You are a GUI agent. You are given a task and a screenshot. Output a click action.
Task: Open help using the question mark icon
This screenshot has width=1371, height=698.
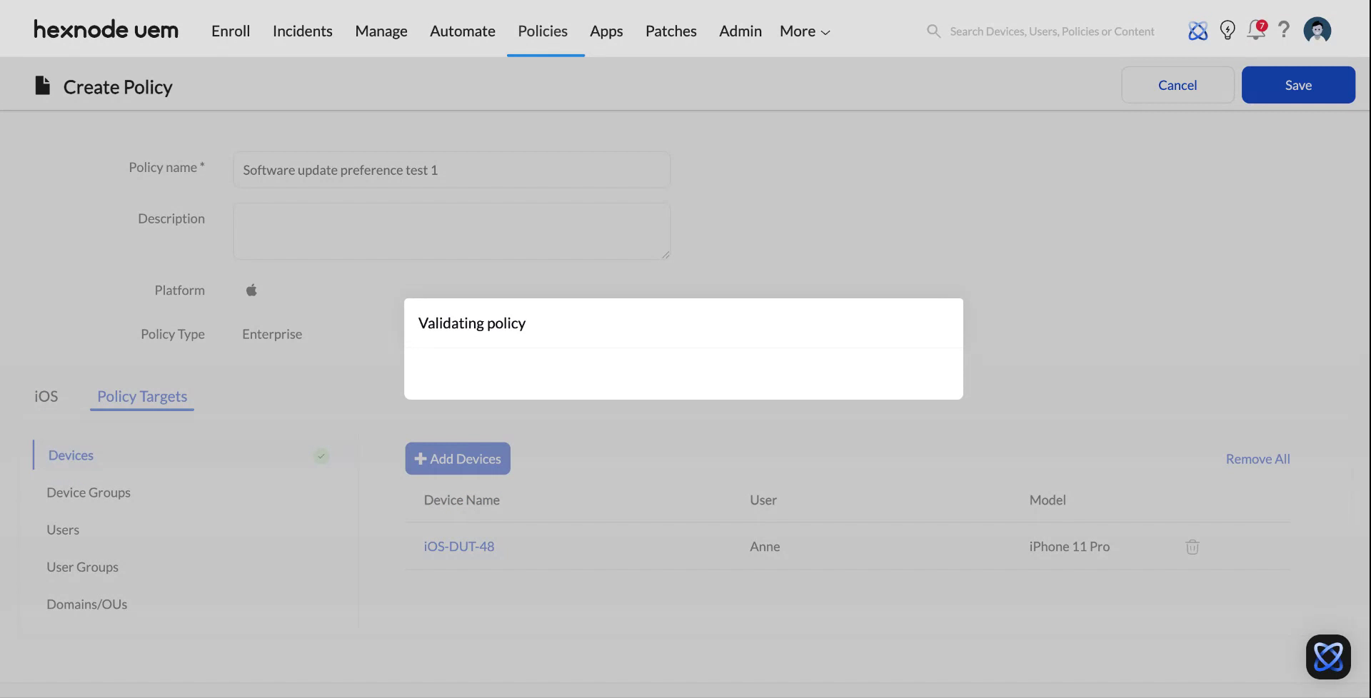(1284, 30)
